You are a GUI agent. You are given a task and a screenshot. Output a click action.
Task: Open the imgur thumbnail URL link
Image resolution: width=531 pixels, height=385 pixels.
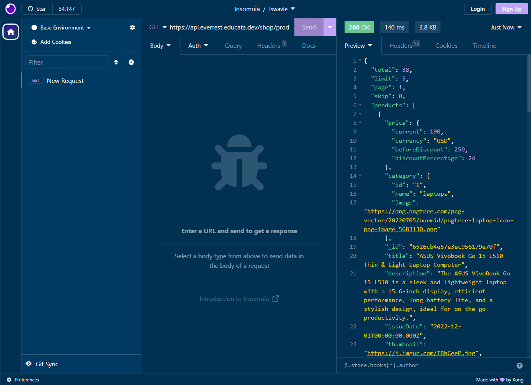tap(421, 353)
